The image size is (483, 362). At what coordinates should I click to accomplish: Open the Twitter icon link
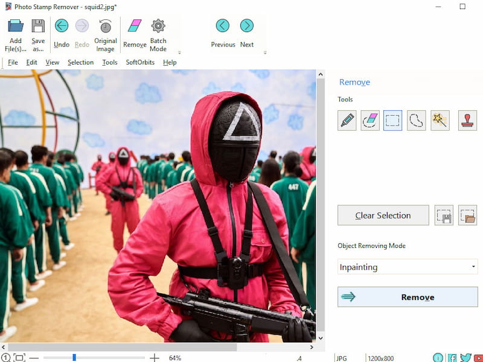coord(465,358)
